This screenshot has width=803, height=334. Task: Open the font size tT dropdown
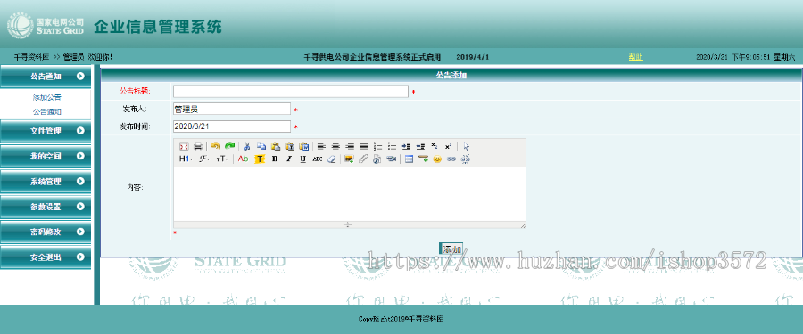click(x=222, y=159)
